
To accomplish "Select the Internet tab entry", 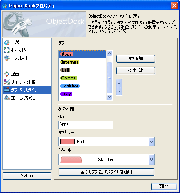I will tap(83, 62).
